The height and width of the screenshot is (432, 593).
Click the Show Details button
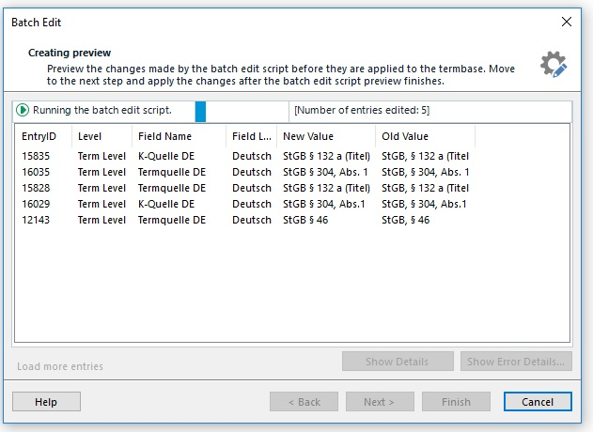398,362
